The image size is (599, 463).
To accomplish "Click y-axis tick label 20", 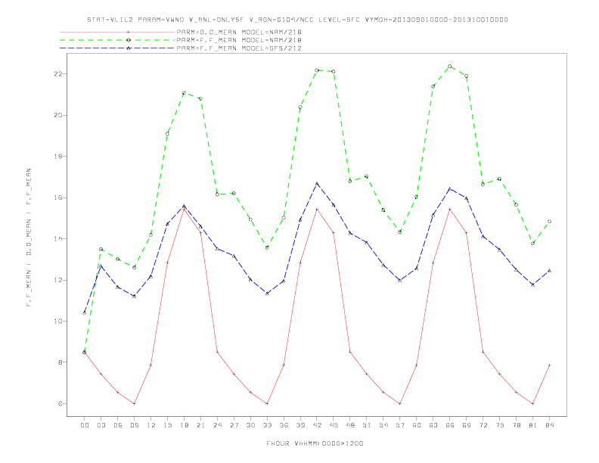I will click(x=58, y=115).
